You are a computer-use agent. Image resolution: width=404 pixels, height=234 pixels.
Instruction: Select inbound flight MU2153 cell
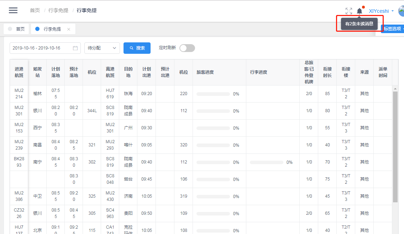[x=19, y=128]
